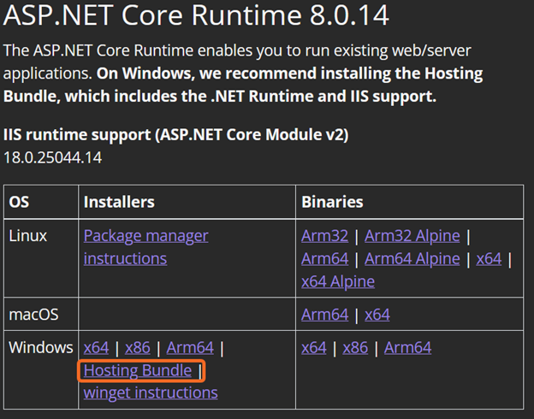Open the winget instructions link
Image resolution: width=534 pixels, height=419 pixels.
tap(151, 393)
